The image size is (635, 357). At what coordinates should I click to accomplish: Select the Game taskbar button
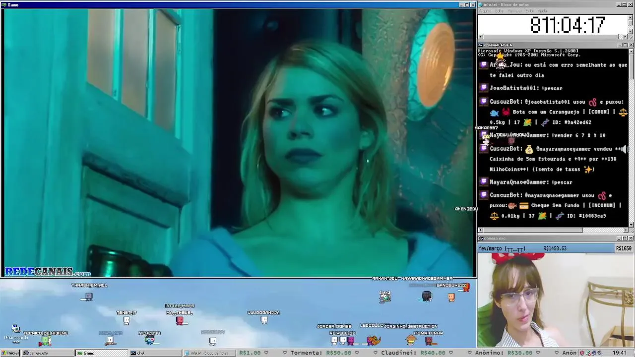pyautogui.click(x=101, y=353)
